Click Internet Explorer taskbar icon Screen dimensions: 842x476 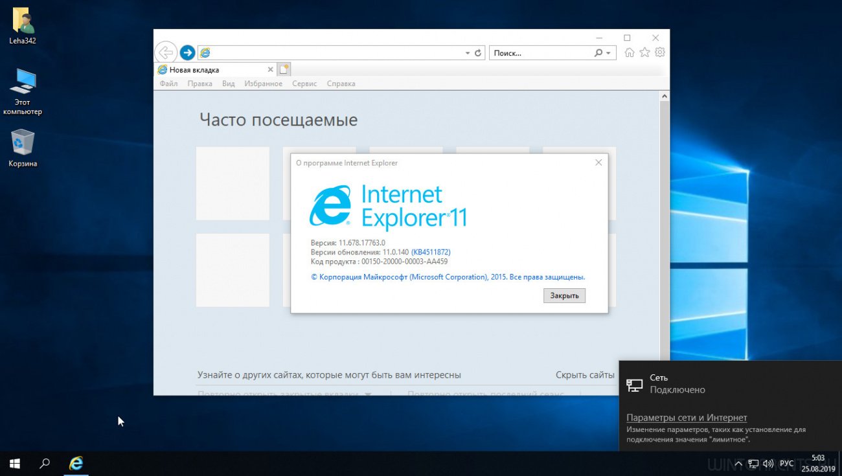click(76, 464)
